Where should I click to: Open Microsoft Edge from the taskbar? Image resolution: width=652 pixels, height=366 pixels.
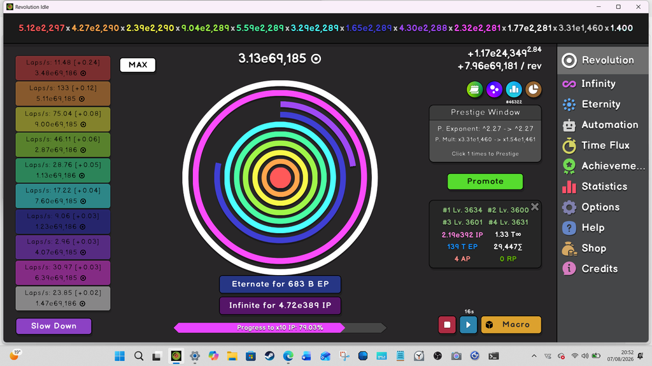click(288, 356)
